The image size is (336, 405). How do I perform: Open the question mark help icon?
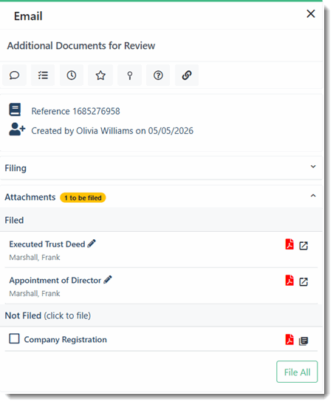click(158, 76)
